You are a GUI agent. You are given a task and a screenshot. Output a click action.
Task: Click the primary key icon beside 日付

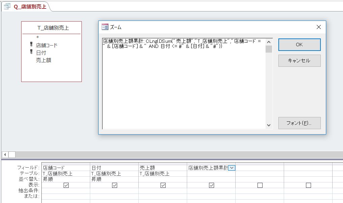32,52
